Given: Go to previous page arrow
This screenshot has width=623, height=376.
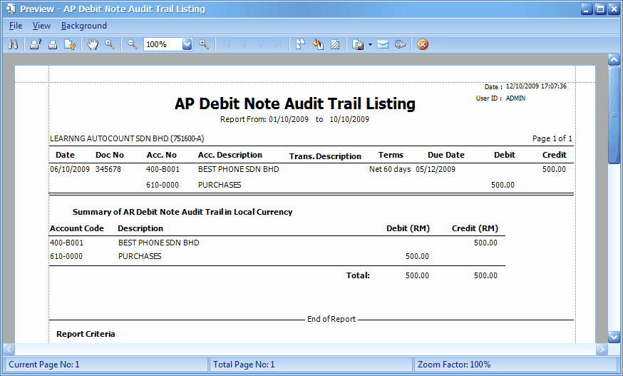Looking at the screenshot, I should pyautogui.click(x=244, y=44).
